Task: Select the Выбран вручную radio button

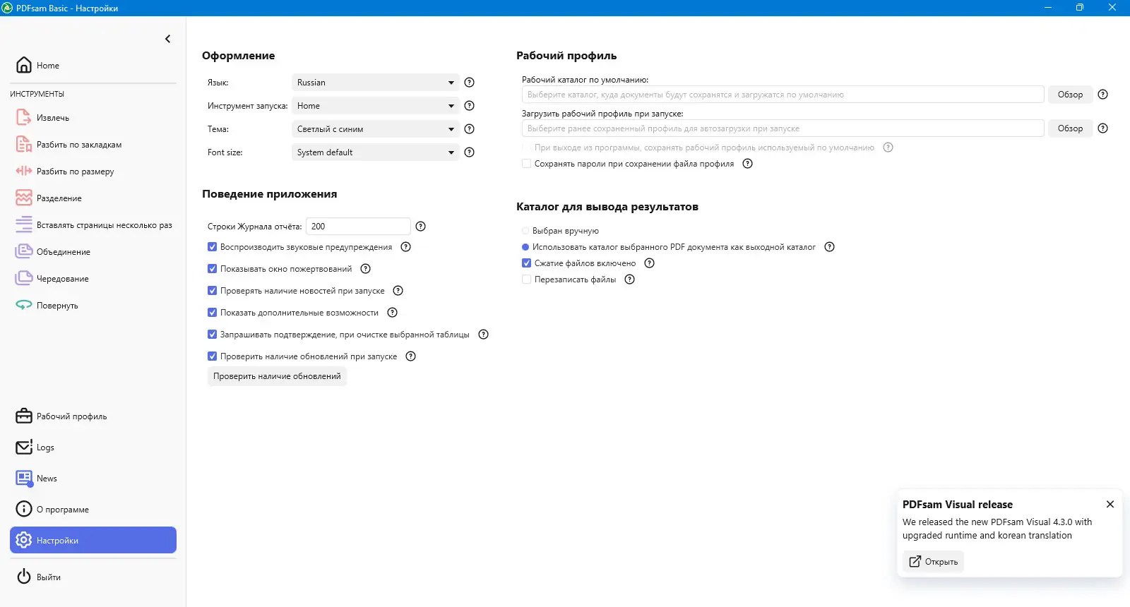Action: [525, 231]
